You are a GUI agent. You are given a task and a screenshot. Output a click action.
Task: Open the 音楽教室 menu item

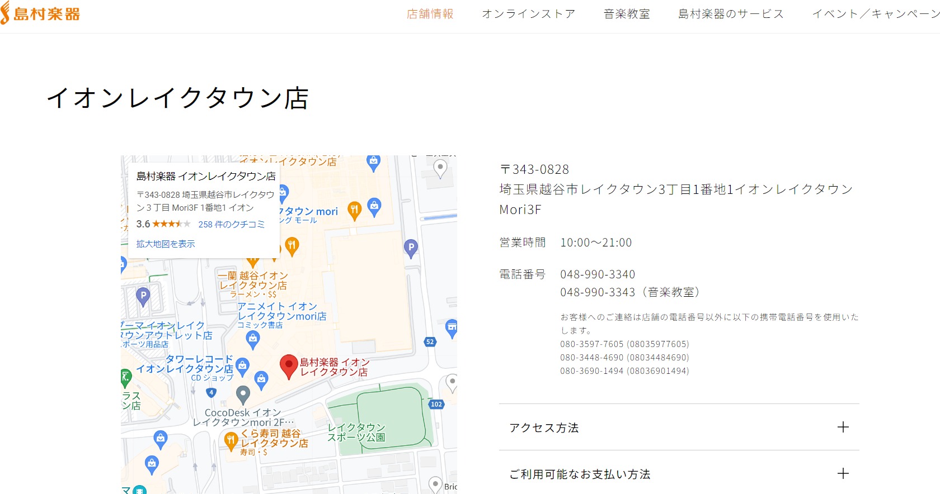coord(627,14)
